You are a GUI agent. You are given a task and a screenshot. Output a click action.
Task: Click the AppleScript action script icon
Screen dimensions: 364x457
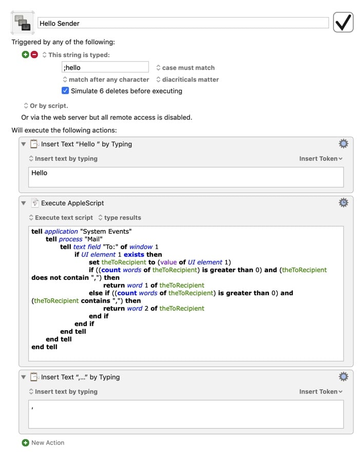point(35,202)
